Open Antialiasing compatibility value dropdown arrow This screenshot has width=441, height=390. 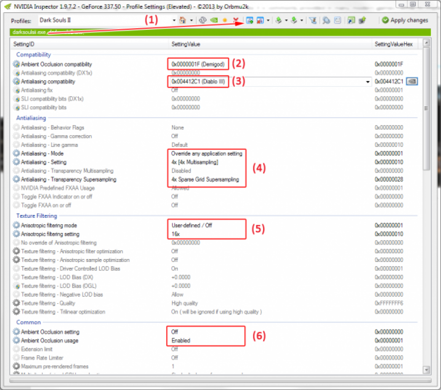click(367, 82)
